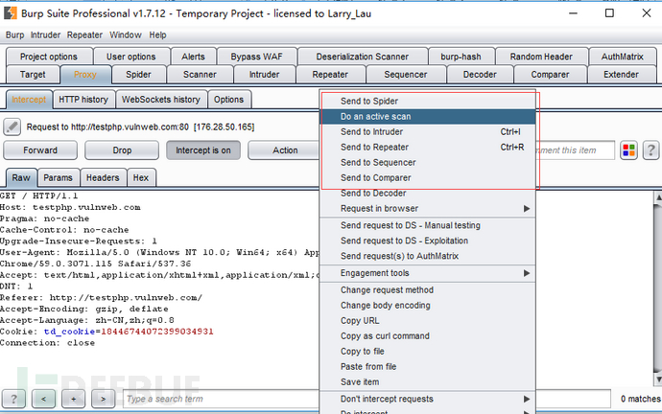Select Copy to file
This screenshot has width=662, height=414.
click(427, 351)
